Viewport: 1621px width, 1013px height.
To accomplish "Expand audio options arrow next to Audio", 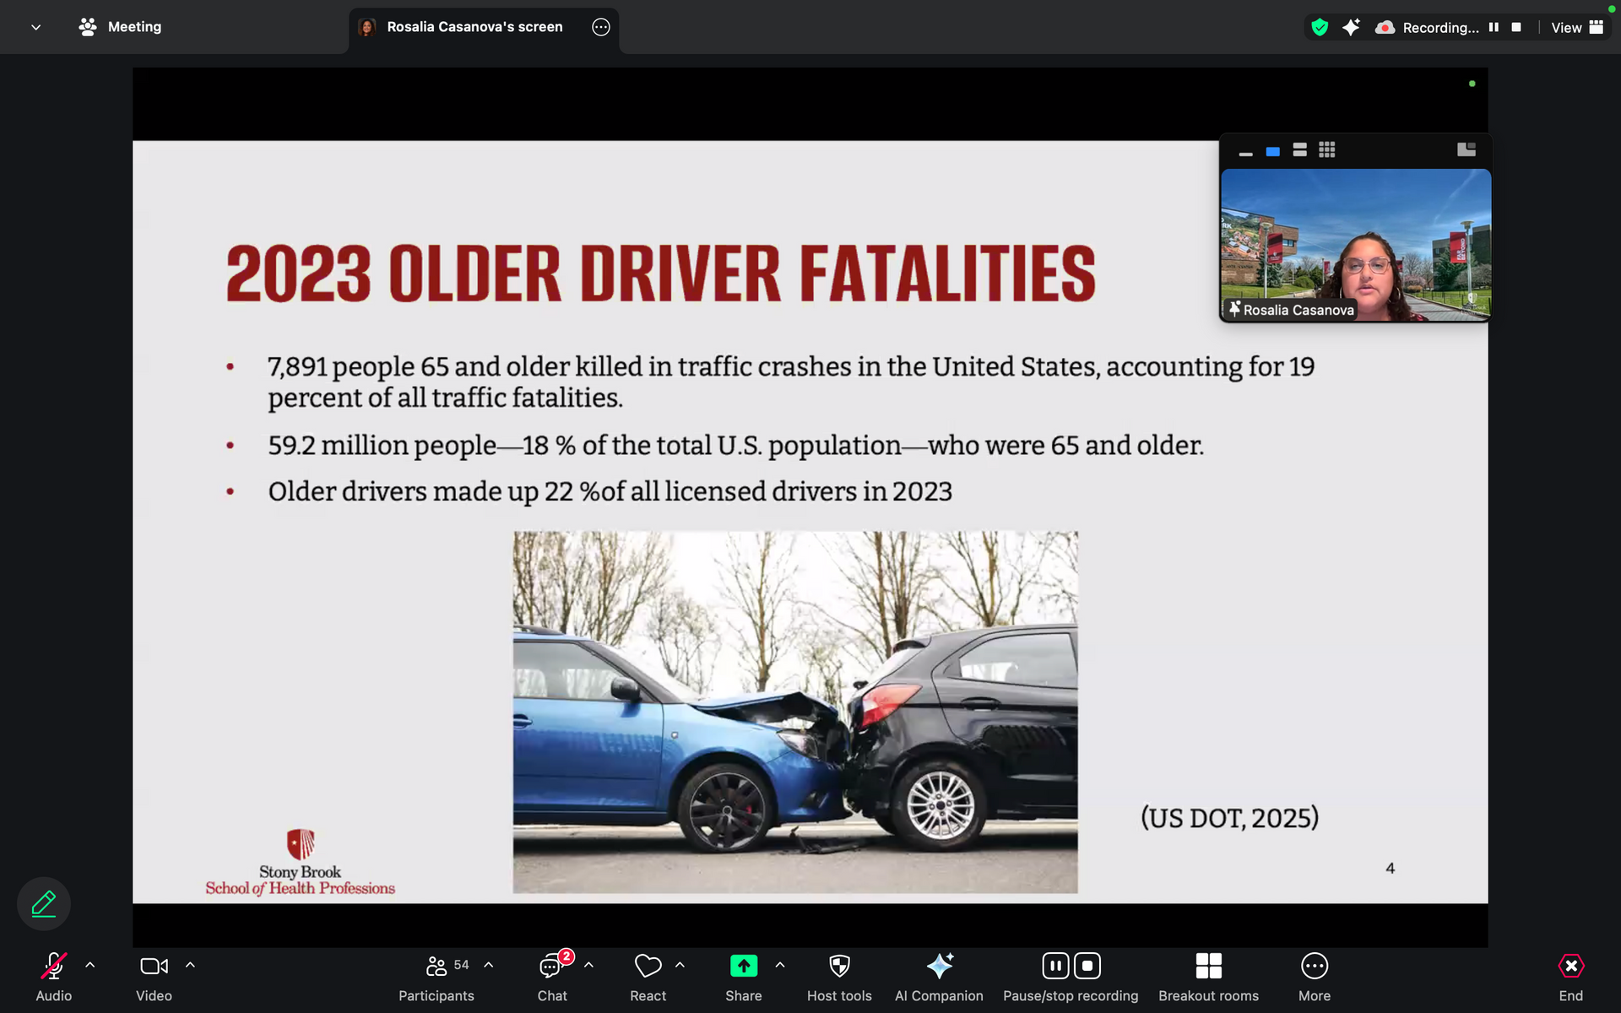I will 90,965.
